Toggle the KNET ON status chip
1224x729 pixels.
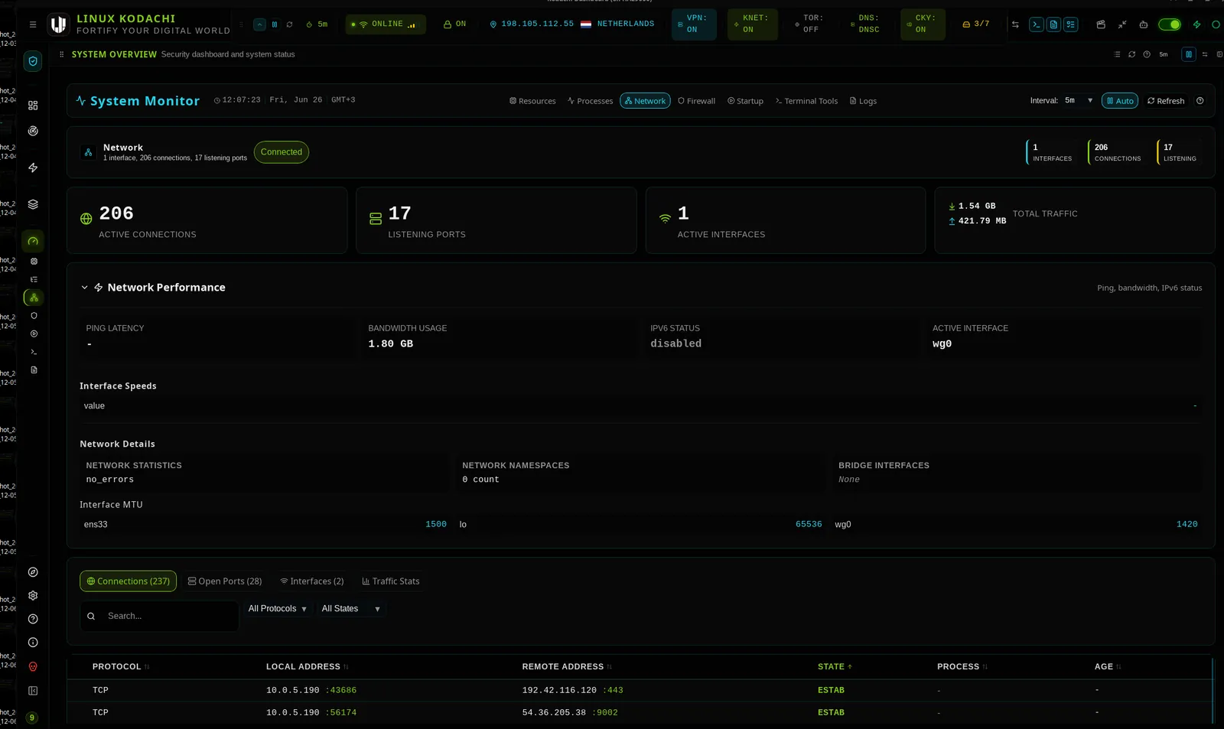click(753, 24)
